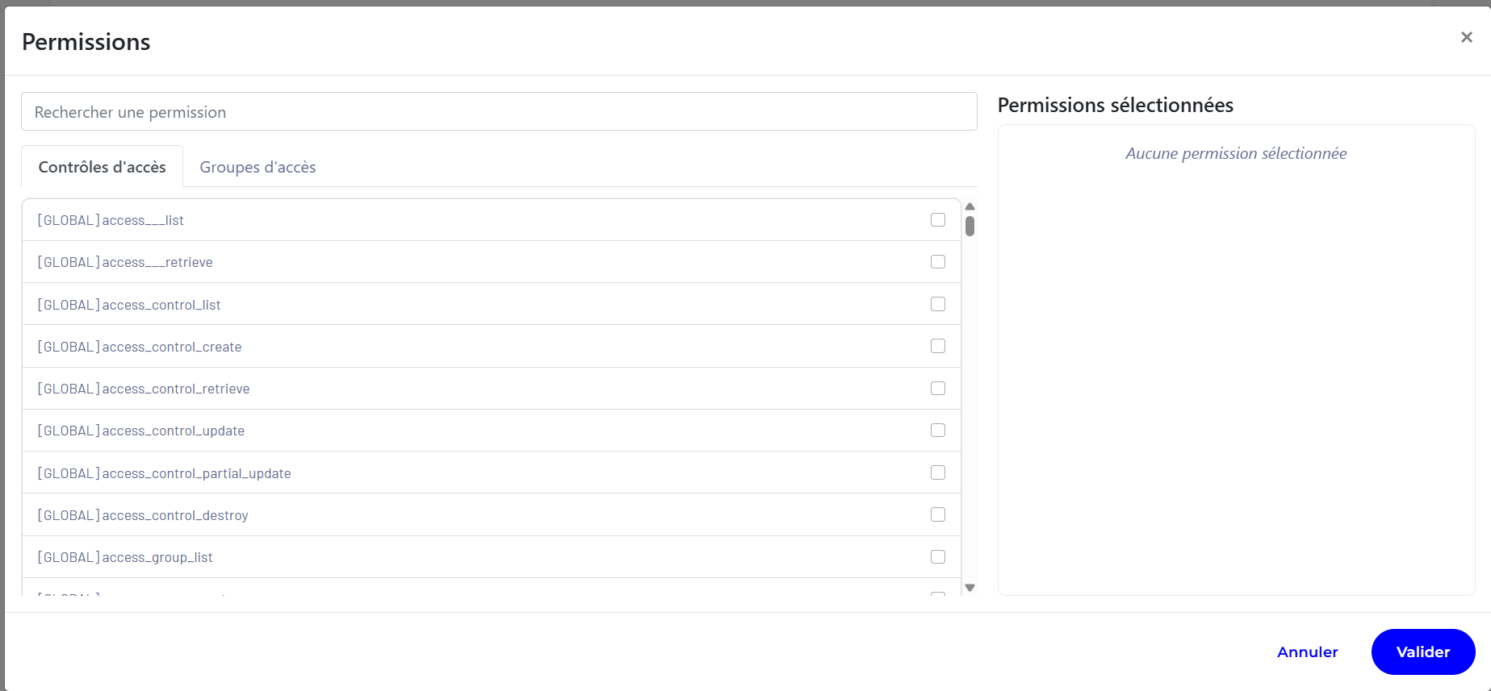Check the access___list permission checkbox
This screenshot has width=1491, height=691.
[x=937, y=220]
